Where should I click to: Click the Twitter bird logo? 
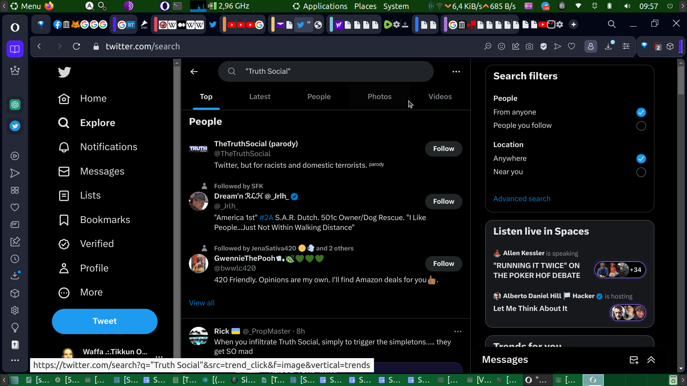pos(64,72)
